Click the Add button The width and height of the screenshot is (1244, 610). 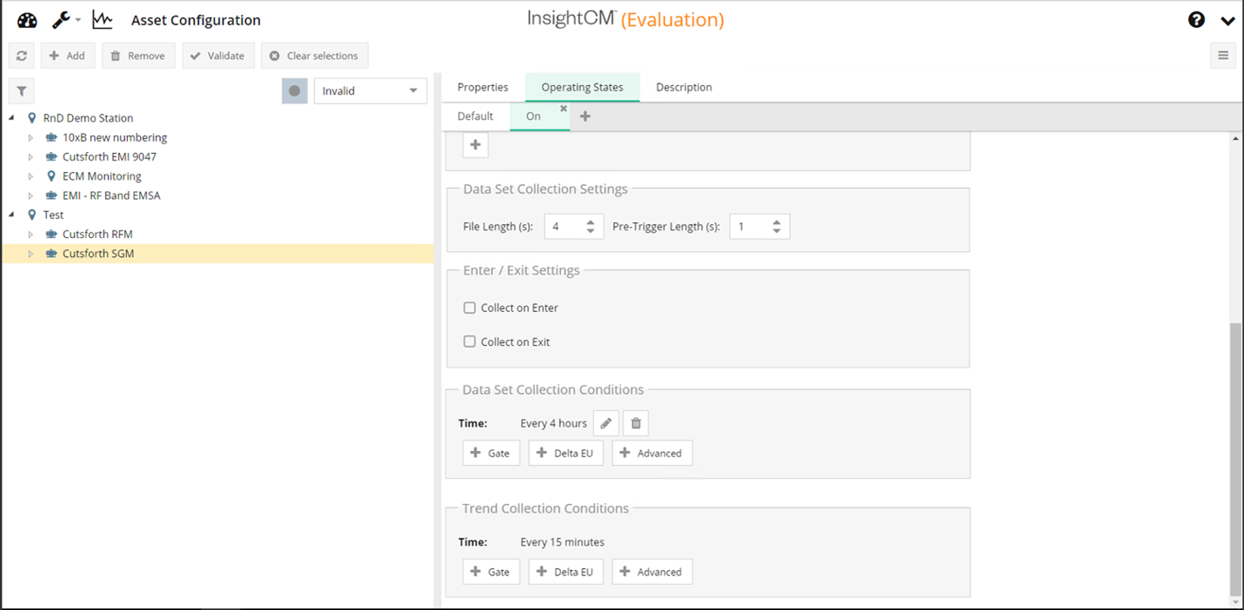(68, 56)
